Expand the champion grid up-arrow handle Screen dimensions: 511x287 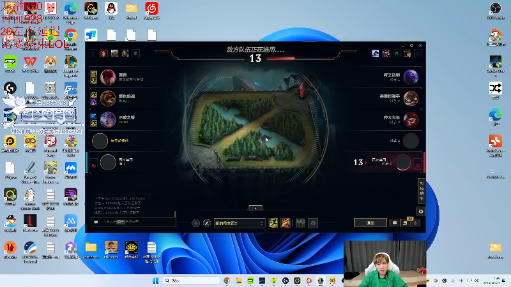pyautogui.click(x=255, y=209)
